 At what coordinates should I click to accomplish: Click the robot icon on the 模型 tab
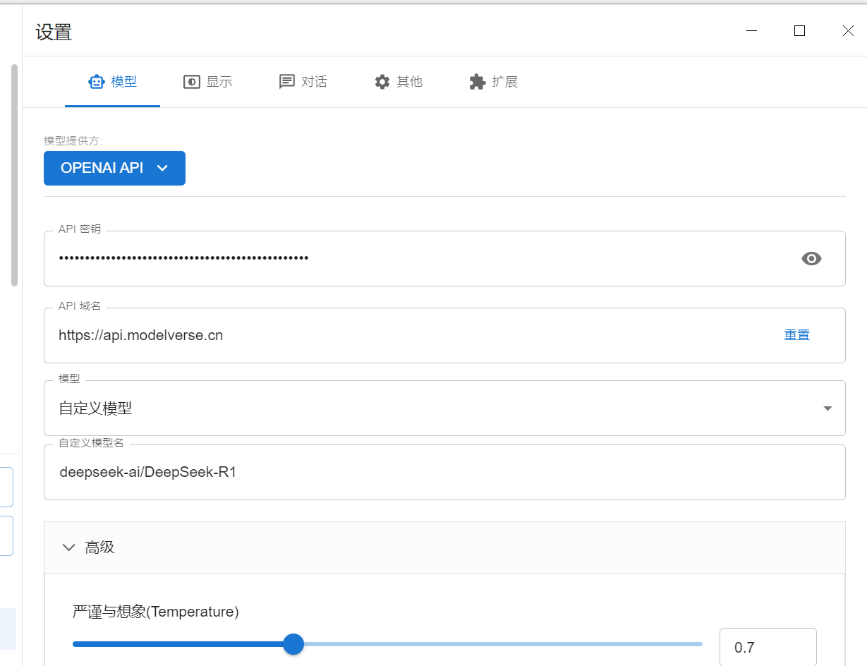(x=97, y=81)
